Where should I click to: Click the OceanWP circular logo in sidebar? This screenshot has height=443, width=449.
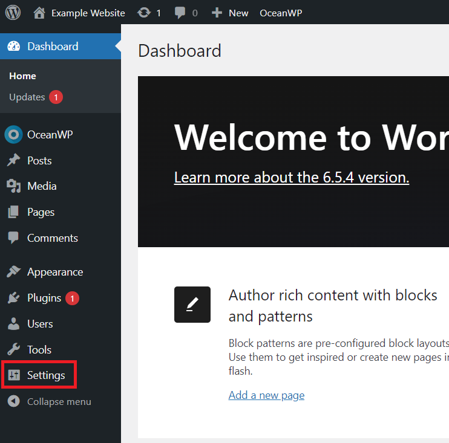[13, 134]
